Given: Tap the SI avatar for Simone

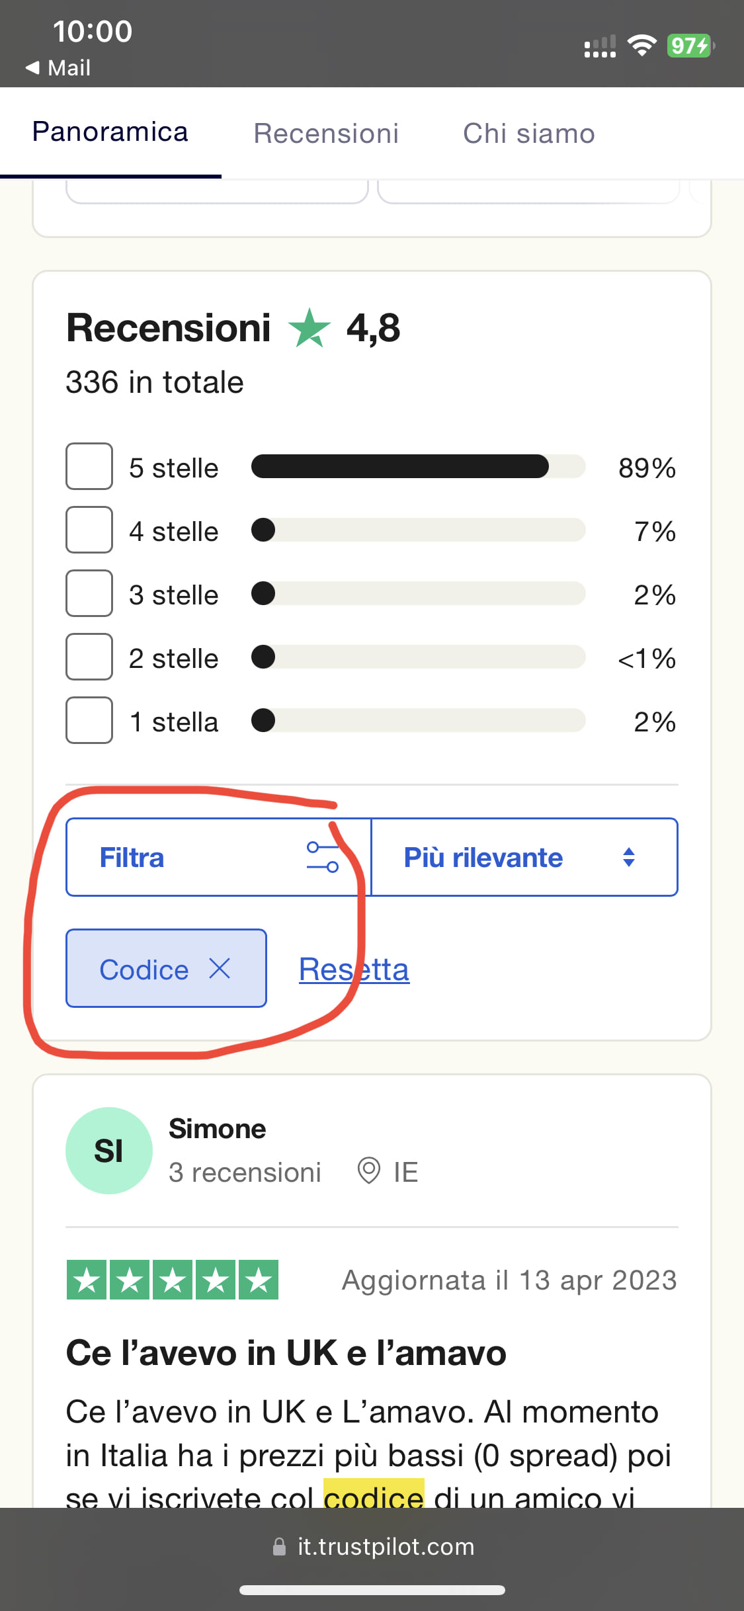Looking at the screenshot, I should click(109, 1151).
